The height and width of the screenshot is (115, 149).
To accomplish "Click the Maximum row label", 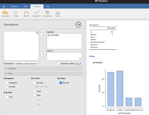I will [x=94, y=47].
